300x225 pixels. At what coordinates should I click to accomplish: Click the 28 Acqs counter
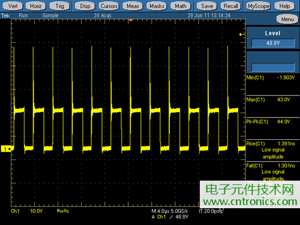click(103, 16)
